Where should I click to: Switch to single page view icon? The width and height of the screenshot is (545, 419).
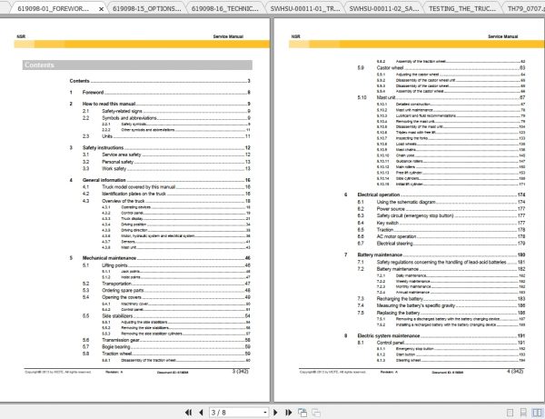(510, 413)
